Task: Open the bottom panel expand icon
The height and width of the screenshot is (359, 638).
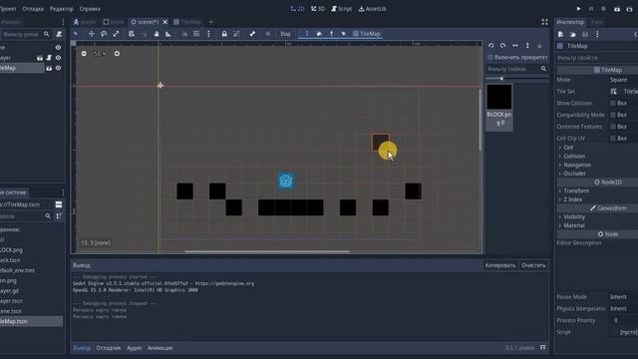Action: point(542,348)
